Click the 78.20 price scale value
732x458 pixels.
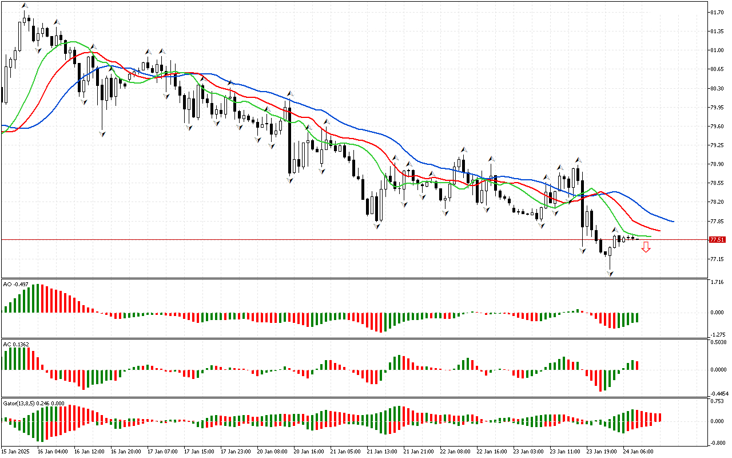pos(717,202)
